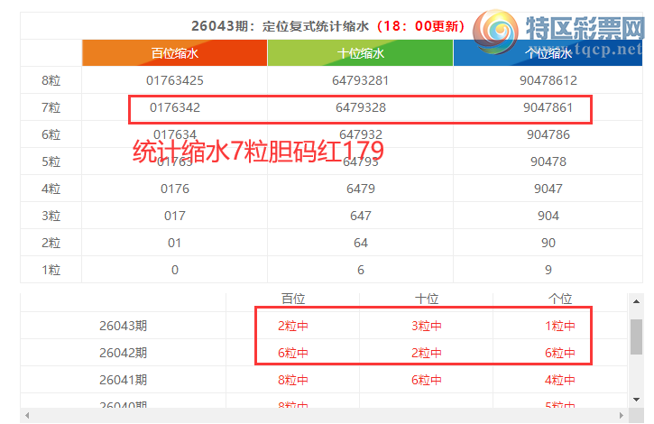654x424 pixels.
Task: Click 8粒中 in the 26041期 row
Action: point(293,380)
